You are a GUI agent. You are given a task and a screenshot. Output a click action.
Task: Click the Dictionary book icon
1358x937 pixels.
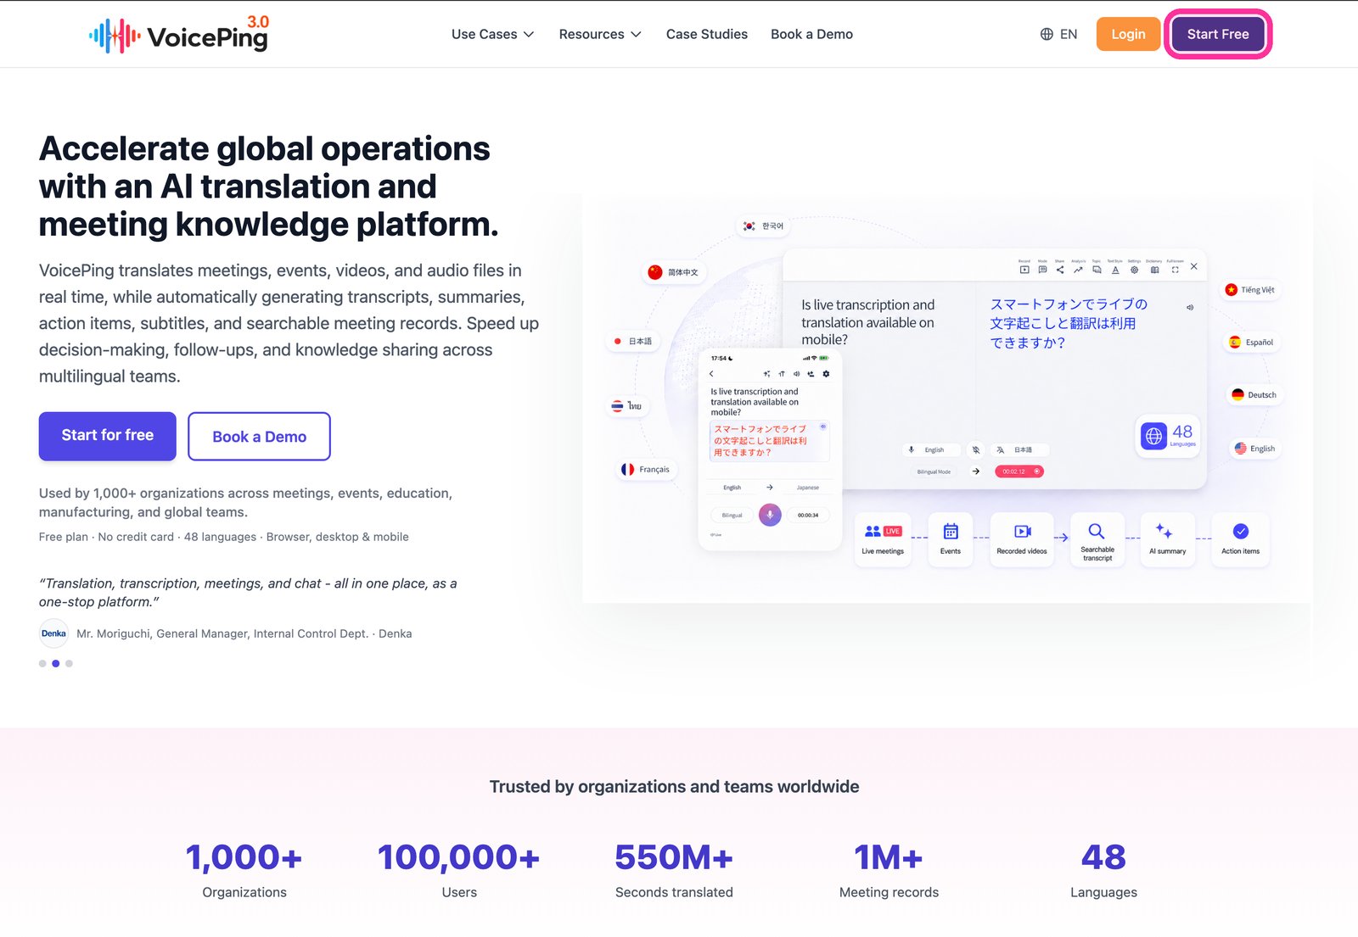tap(1154, 270)
